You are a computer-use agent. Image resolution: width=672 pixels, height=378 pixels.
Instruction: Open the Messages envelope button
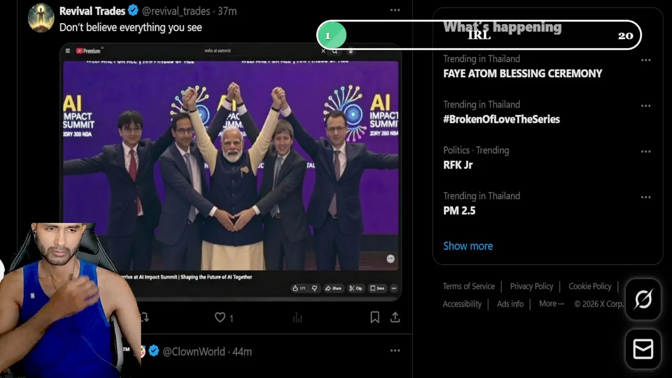coord(643,349)
